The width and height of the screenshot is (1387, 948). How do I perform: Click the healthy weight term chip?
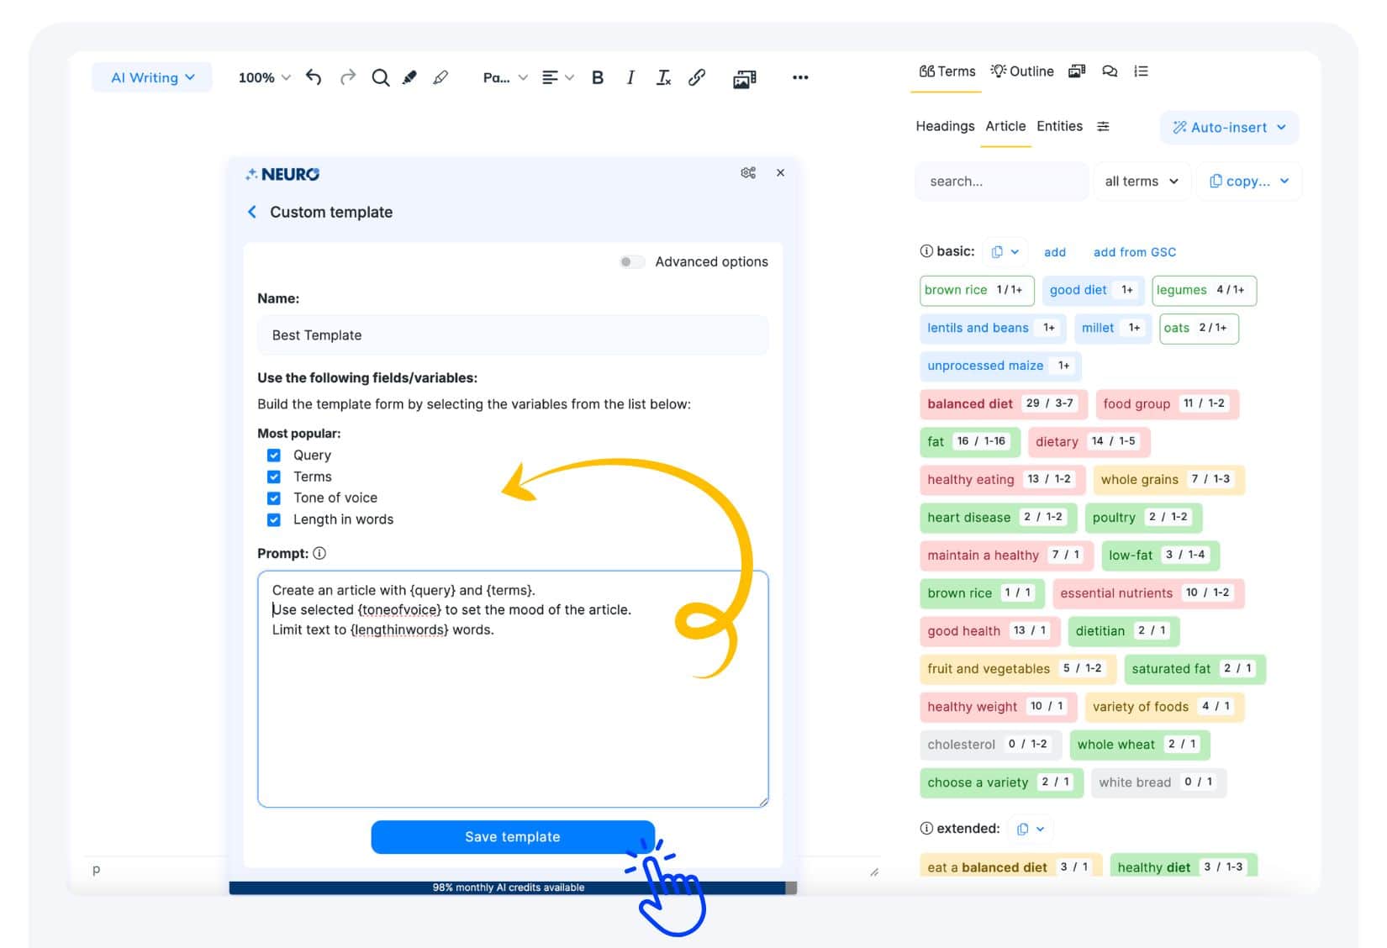pos(999,707)
